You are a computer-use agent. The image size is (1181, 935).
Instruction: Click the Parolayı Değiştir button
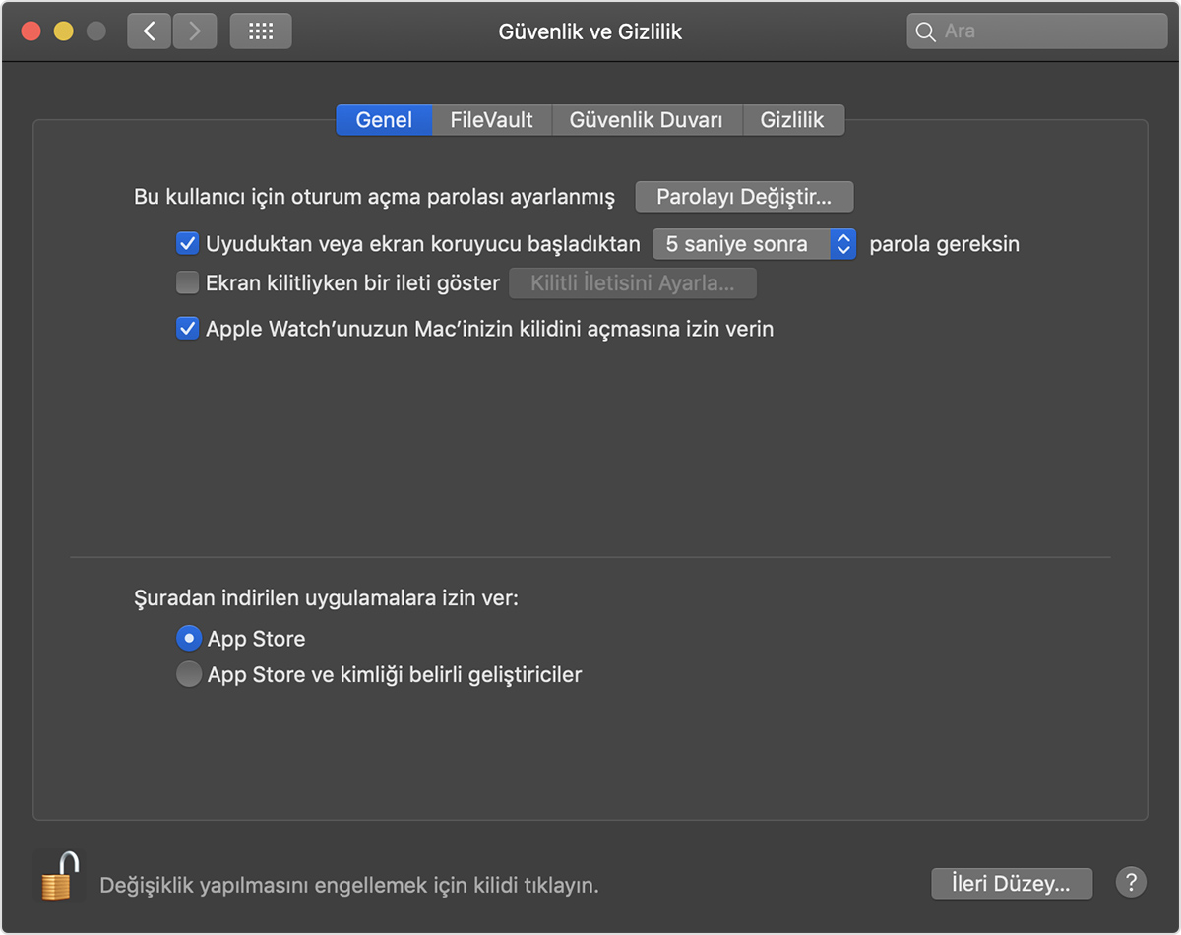click(744, 197)
